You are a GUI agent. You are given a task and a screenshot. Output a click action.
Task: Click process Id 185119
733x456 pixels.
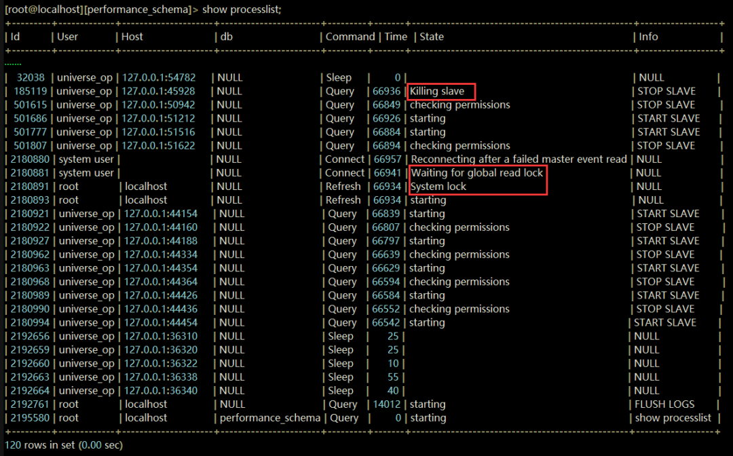pos(31,91)
